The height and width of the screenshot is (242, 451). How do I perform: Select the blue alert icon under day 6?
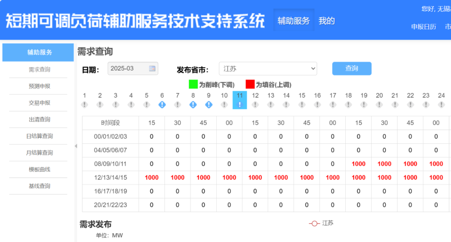[162, 105]
